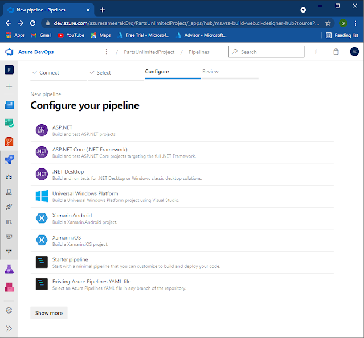Choose the ASP.NET pipeline template
Image resolution: width=364 pixels, height=338 pixels.
coord(182,130)
